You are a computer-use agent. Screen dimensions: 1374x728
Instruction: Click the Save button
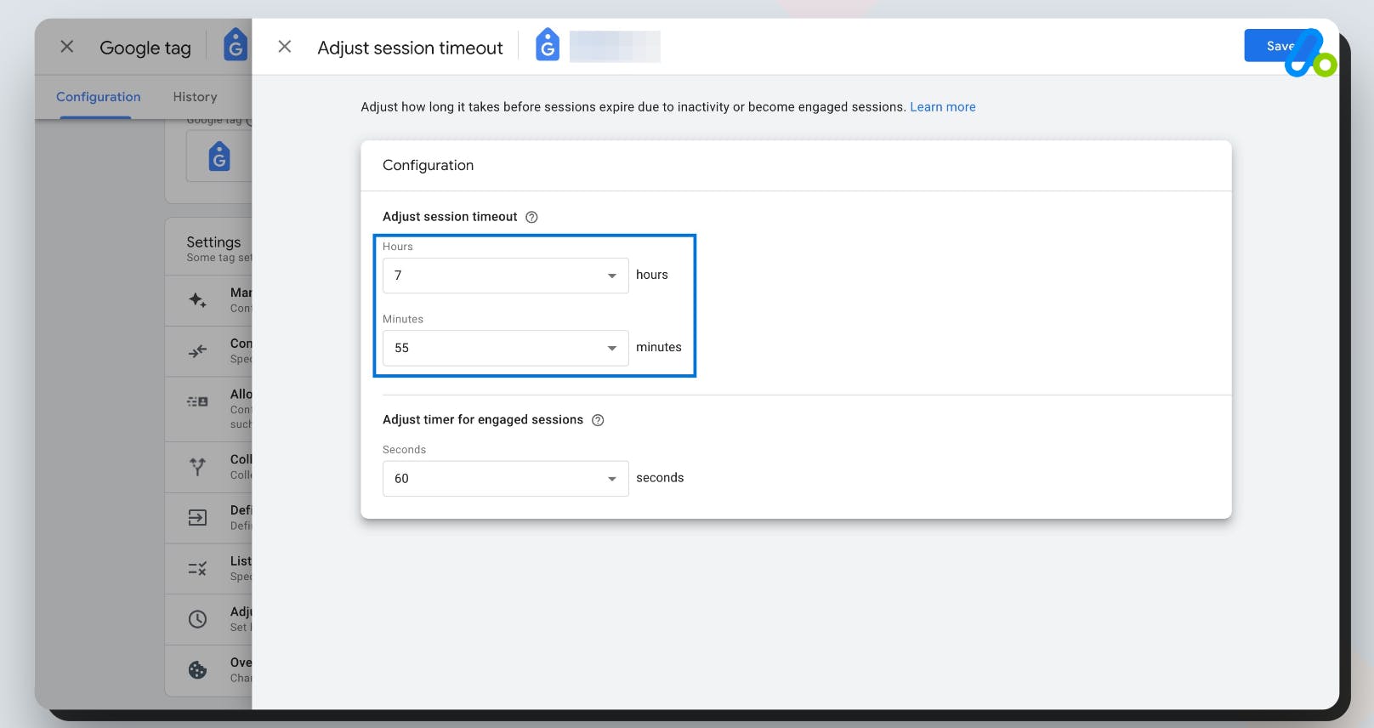pos(1280,46)
